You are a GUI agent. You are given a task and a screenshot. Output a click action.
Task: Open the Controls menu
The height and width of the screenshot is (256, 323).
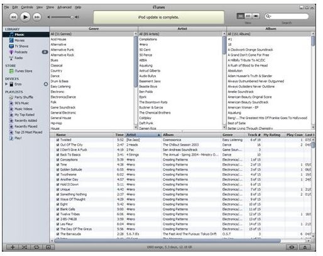click(x=27, y=7)
